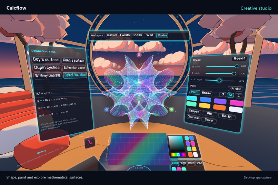Click the scale value 0.80
Image resolution: width=278 pixels, height=185 pixels.
point(244,66)
